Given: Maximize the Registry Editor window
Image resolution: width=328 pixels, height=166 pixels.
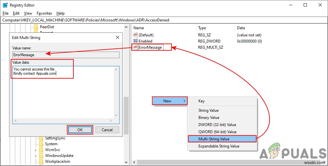Looking at the screenshot, I should point(305,5).
